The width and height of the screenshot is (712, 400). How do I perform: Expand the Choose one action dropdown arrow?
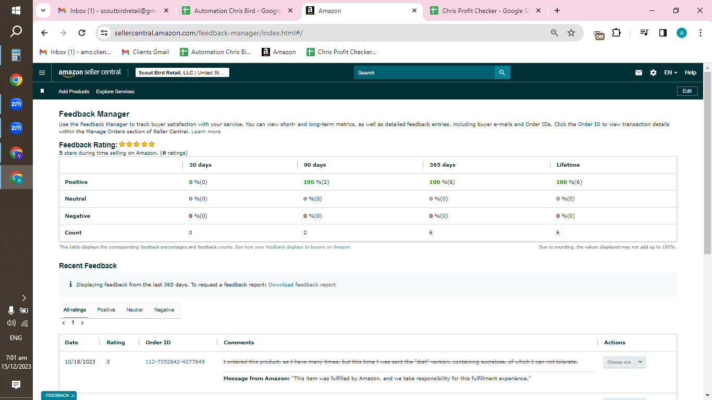[641, 362]
